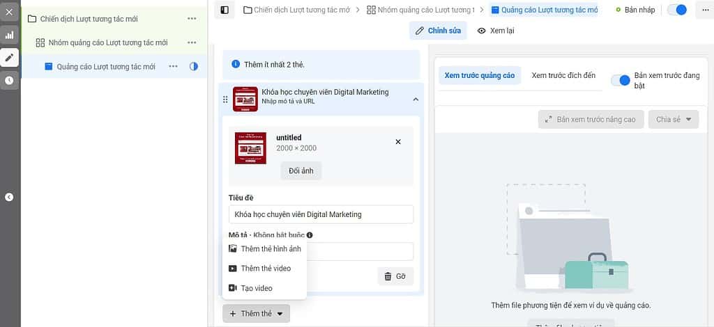Open options menu for Quảng cáo Lượt tương tác mới
Screen dimensions: 714x327
click(x=173, y=66)
